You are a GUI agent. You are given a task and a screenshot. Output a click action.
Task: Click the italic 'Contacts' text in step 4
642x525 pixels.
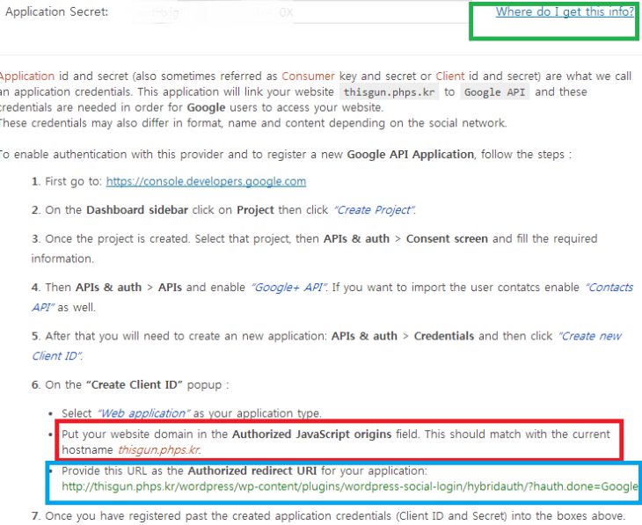coord(609,288)
